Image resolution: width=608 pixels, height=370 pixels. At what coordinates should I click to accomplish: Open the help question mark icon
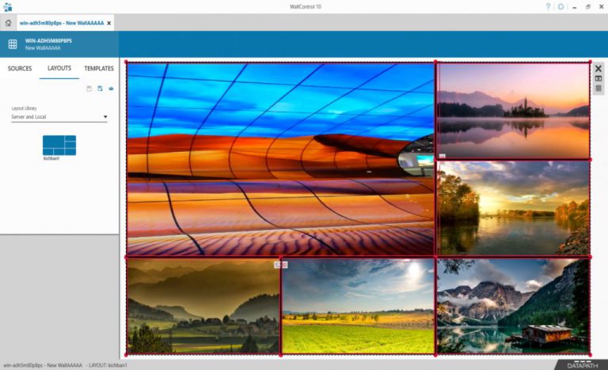pos(547,6)
